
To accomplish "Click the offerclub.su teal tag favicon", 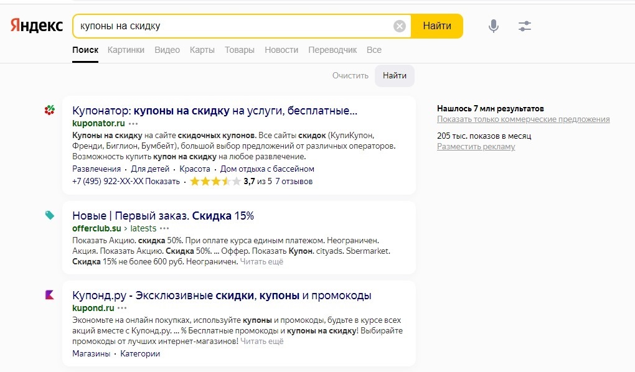I will tap(50, 215).
